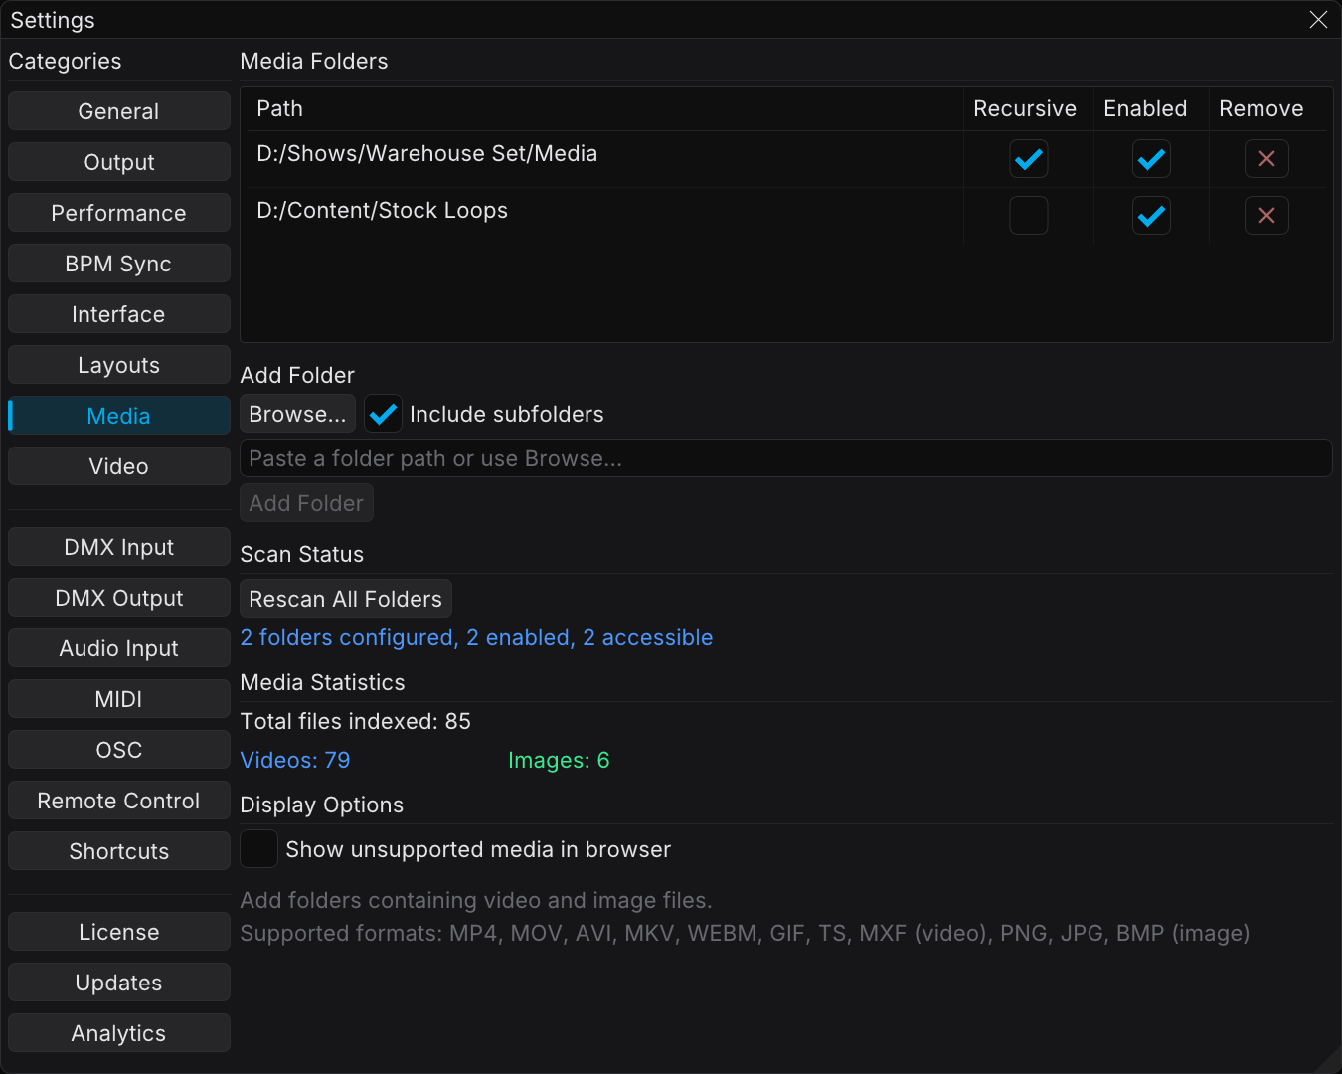The height and width of the screenshot is (1074, 1342).
Task: Click the Media Folders section heading
Action: 314,61
